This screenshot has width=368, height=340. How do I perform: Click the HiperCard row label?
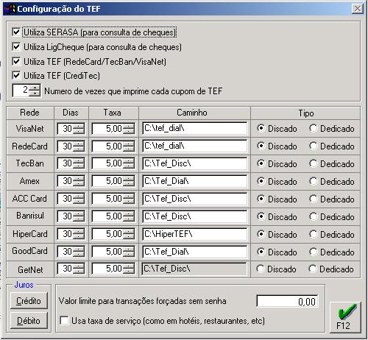[x=30, y=234]
